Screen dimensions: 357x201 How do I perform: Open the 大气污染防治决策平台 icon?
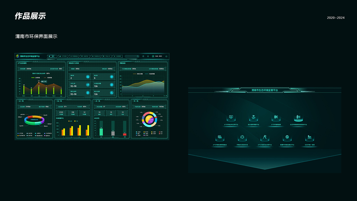[265, 137]
